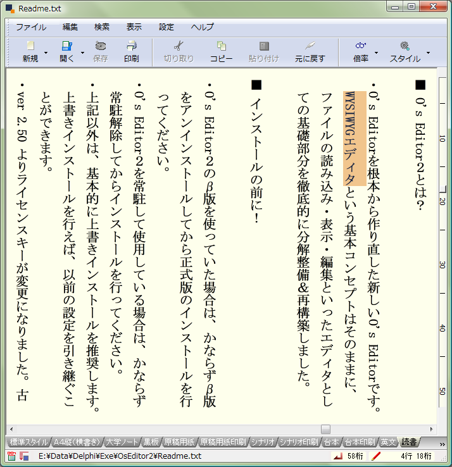Switch to the 英文 tab
The width and height of the screenshot is (452, 467).
tap(388, 442)
